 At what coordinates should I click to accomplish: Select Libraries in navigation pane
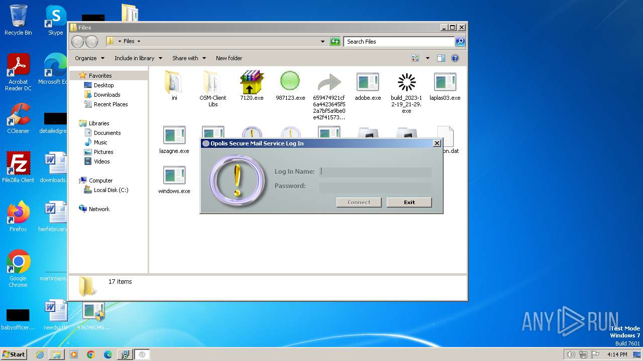99,123
